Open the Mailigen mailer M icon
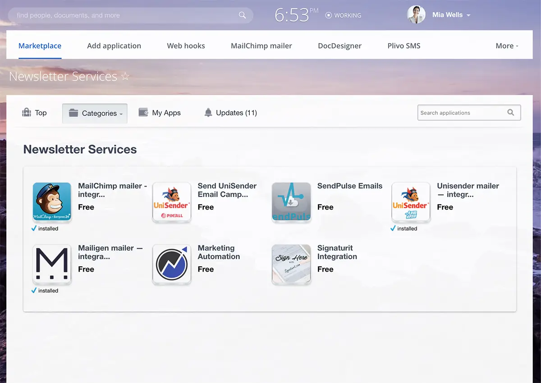 [52, 264]
